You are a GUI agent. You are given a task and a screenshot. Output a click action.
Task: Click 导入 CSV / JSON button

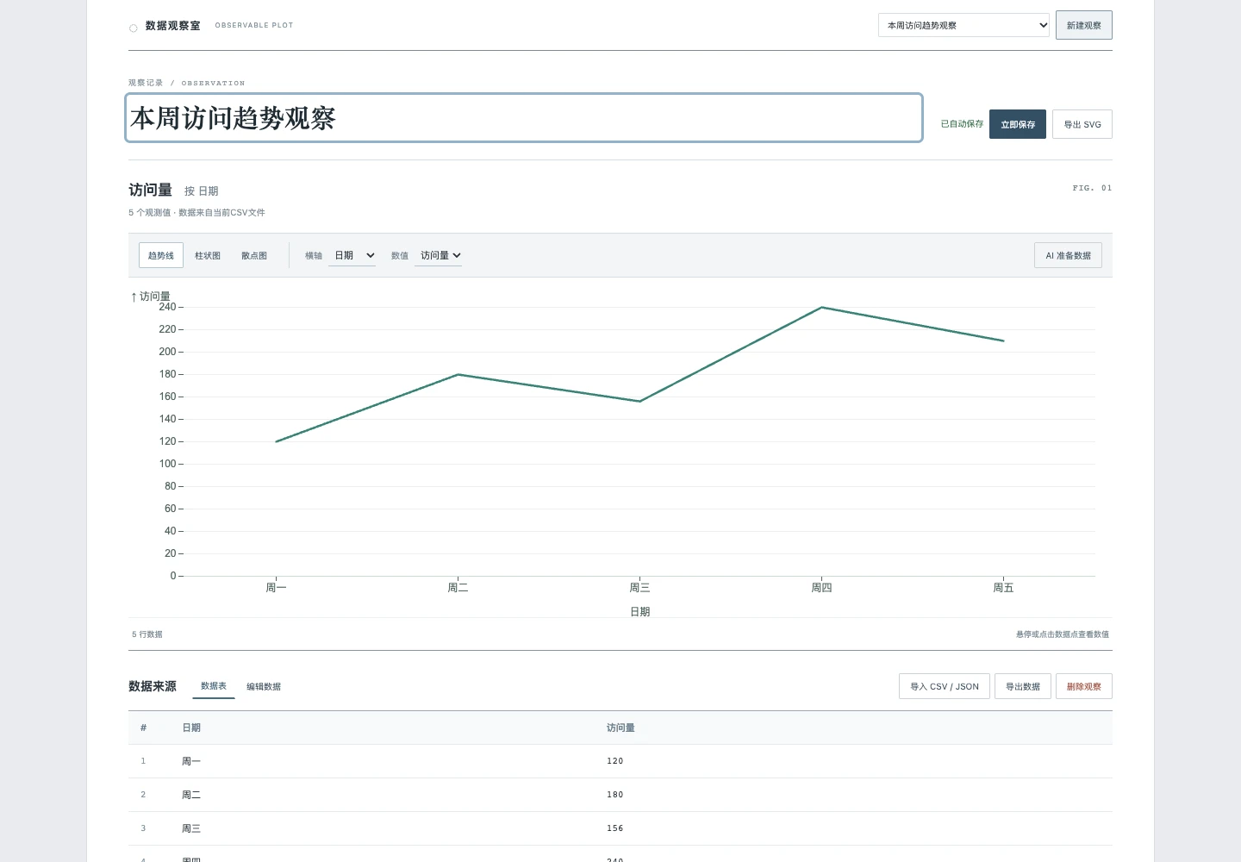pos(945,686)
